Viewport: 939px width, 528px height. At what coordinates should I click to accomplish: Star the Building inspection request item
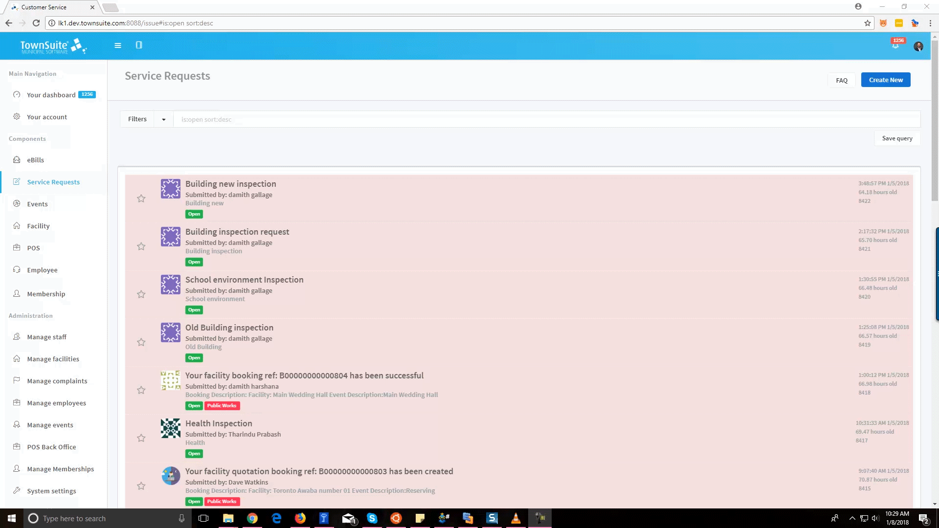pyautogui.click(x=141, y=246)
